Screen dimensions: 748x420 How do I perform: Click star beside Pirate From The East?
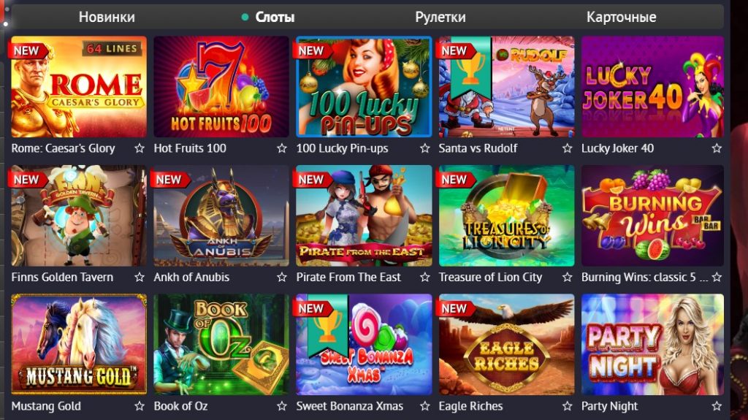pos(424,278)
